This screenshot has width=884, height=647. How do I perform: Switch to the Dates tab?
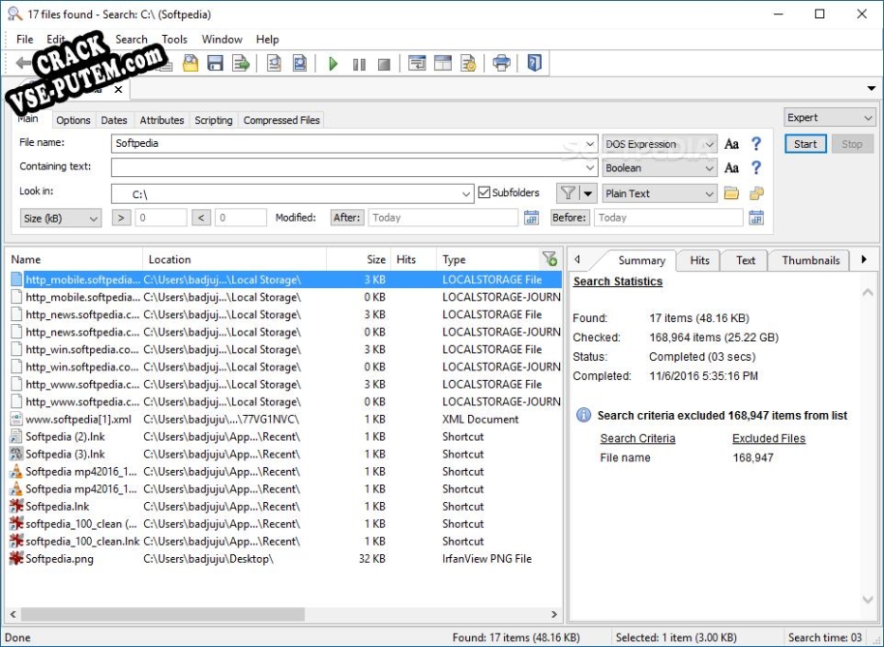(114, 120)
